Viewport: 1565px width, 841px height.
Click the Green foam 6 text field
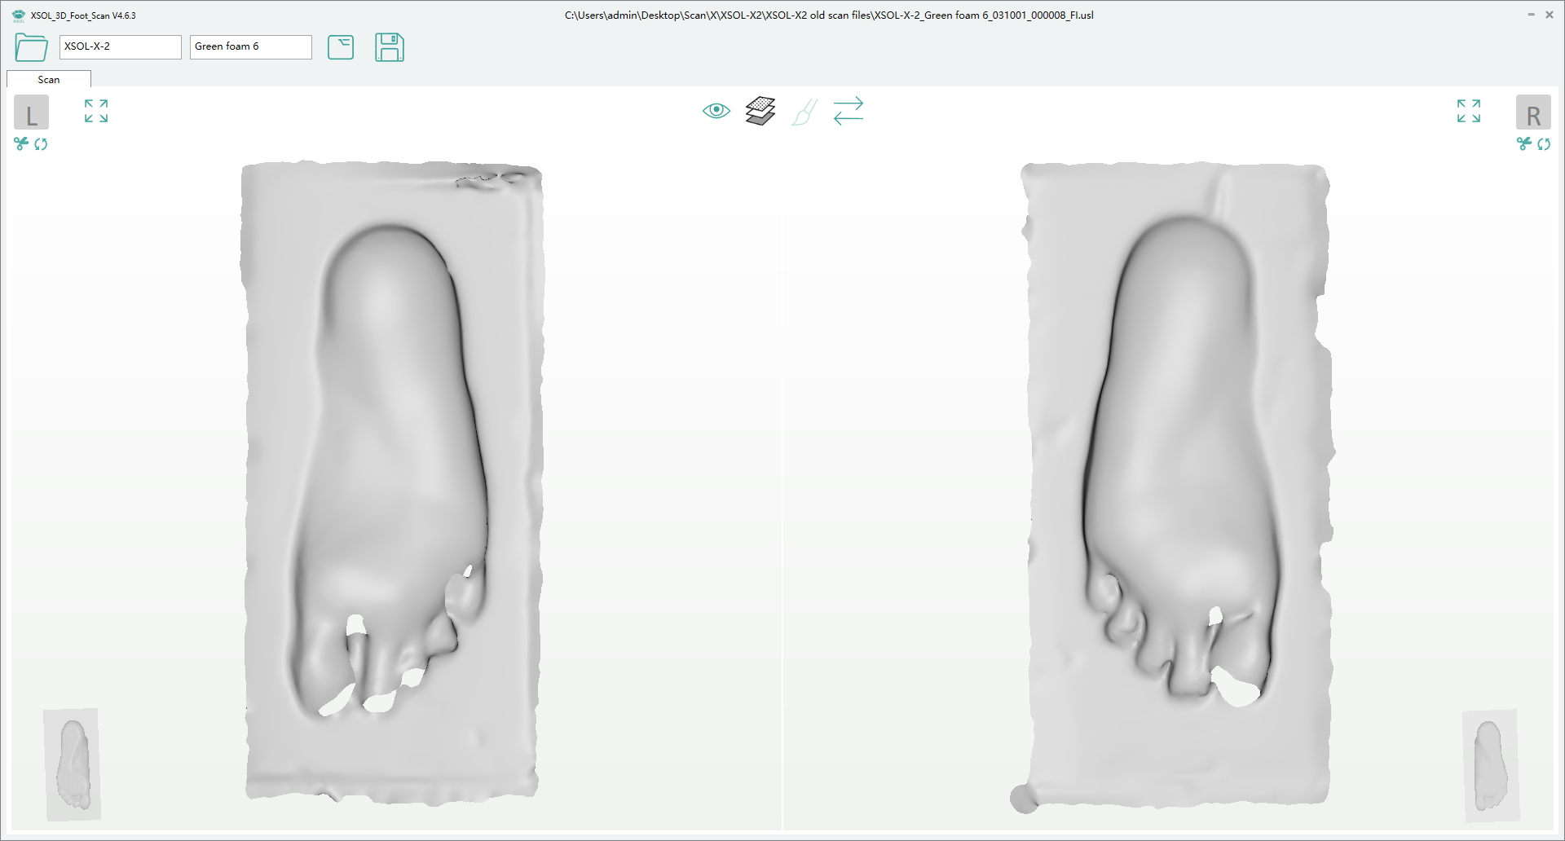click(x=250, y=46)
